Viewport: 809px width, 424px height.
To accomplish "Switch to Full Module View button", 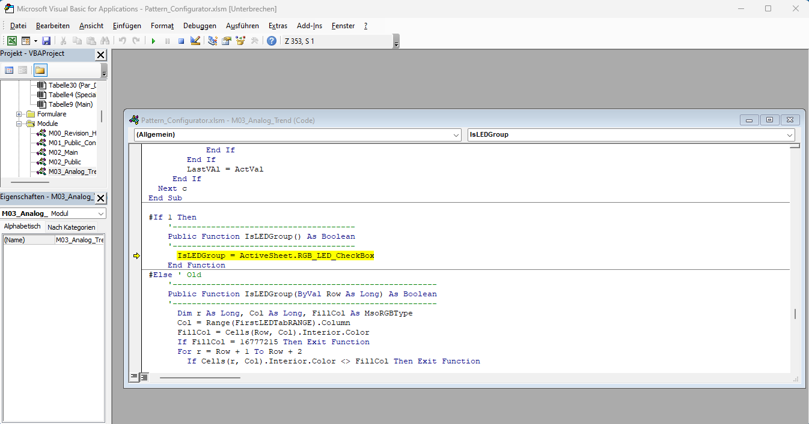I will click(144, 377).
